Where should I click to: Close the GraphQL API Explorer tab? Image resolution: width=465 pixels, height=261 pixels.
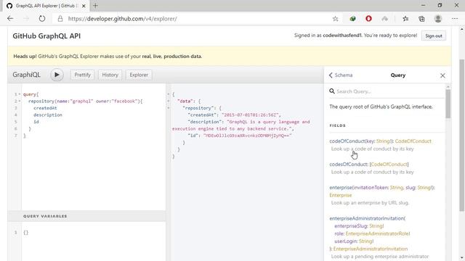click(x=84, y=6)
